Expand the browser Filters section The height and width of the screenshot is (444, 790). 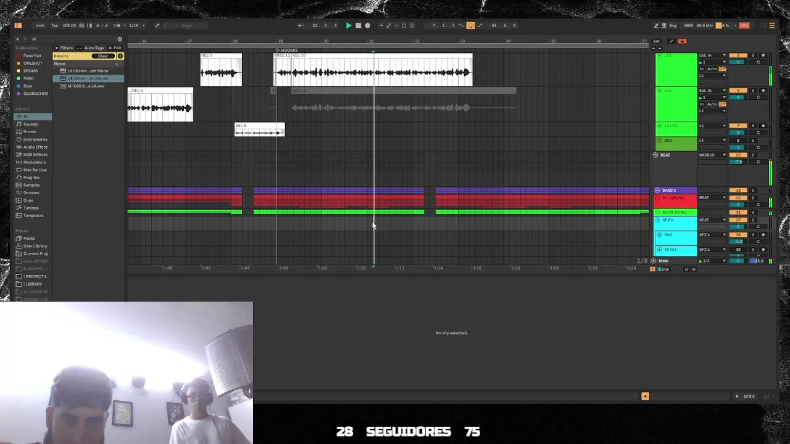point(64,47)
